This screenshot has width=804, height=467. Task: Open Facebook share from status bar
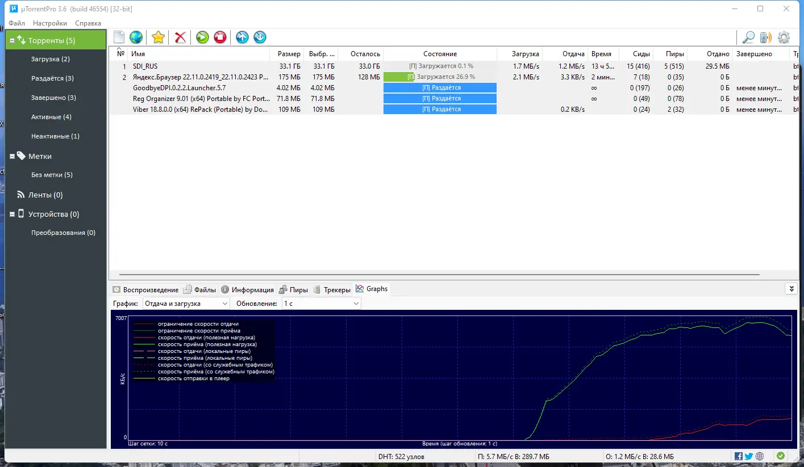click(x=738, y=456)
